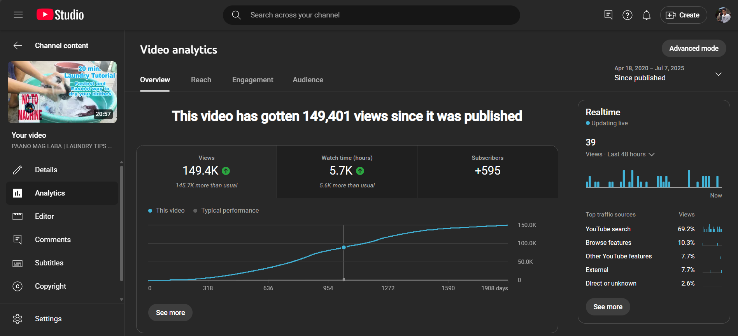Screen dimensions: 738x336
Task: Click the Realtime views count 39
Action: click(x=591, y=142)
